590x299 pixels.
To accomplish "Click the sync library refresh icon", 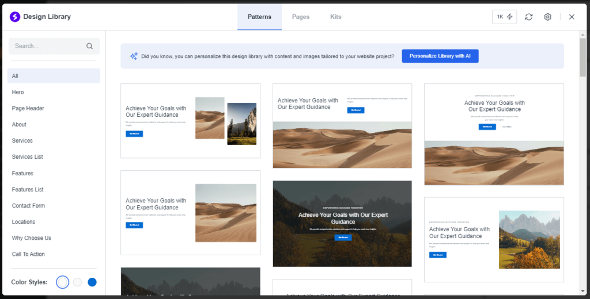I will pos(529,17).
